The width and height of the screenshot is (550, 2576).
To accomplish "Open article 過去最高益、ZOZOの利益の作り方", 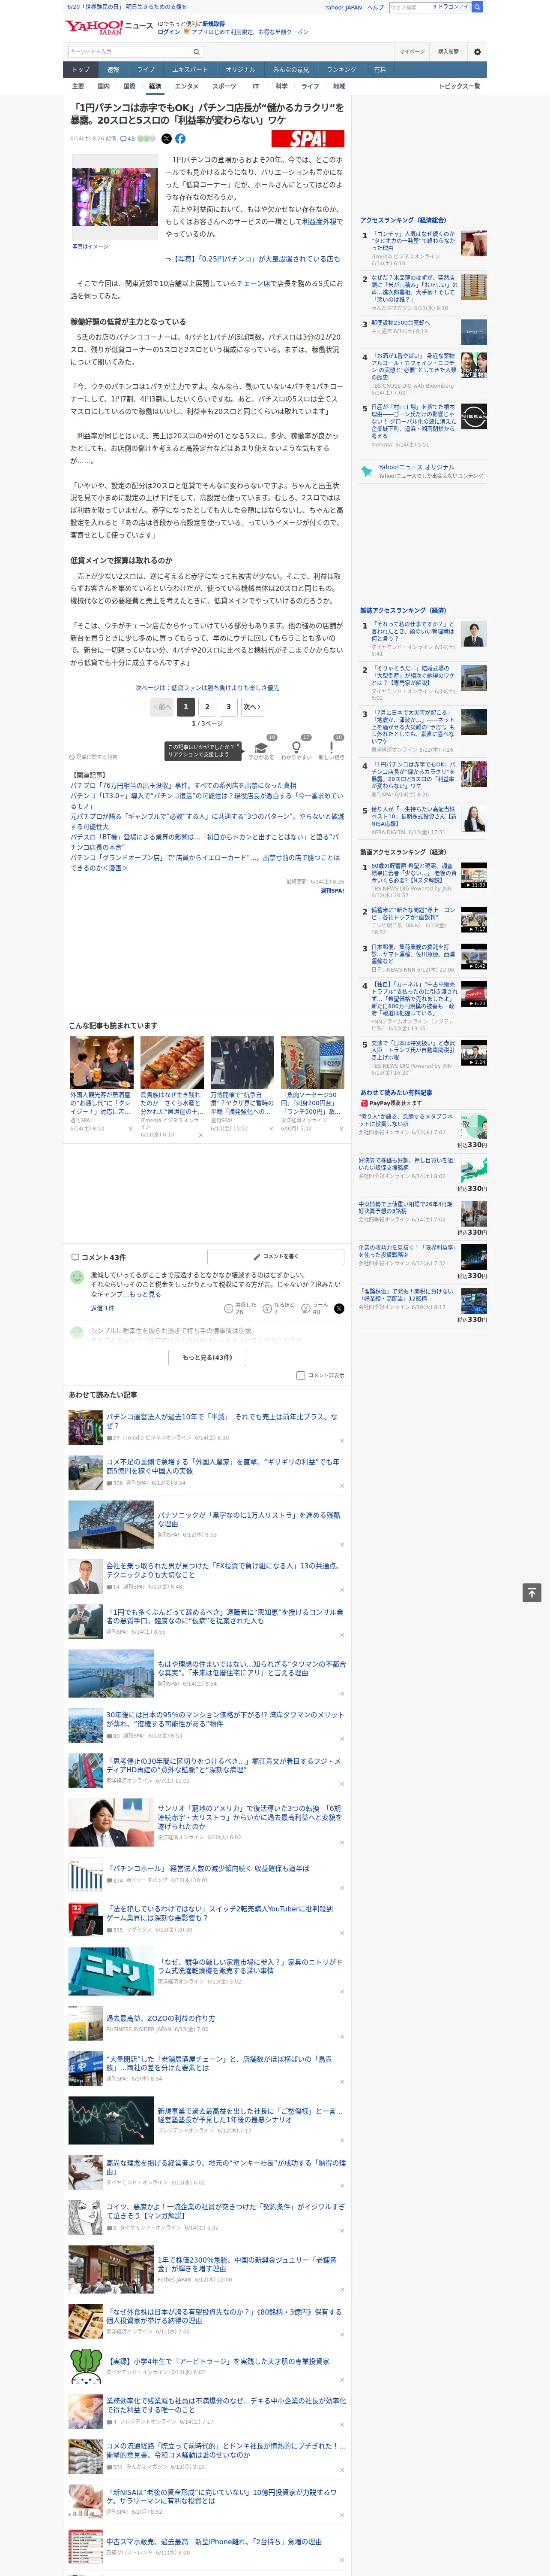I will click(161, 2018).
